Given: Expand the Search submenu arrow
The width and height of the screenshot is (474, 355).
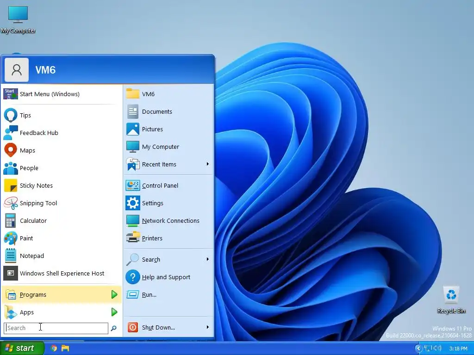Looking at the screenshot, I should 208,259.
